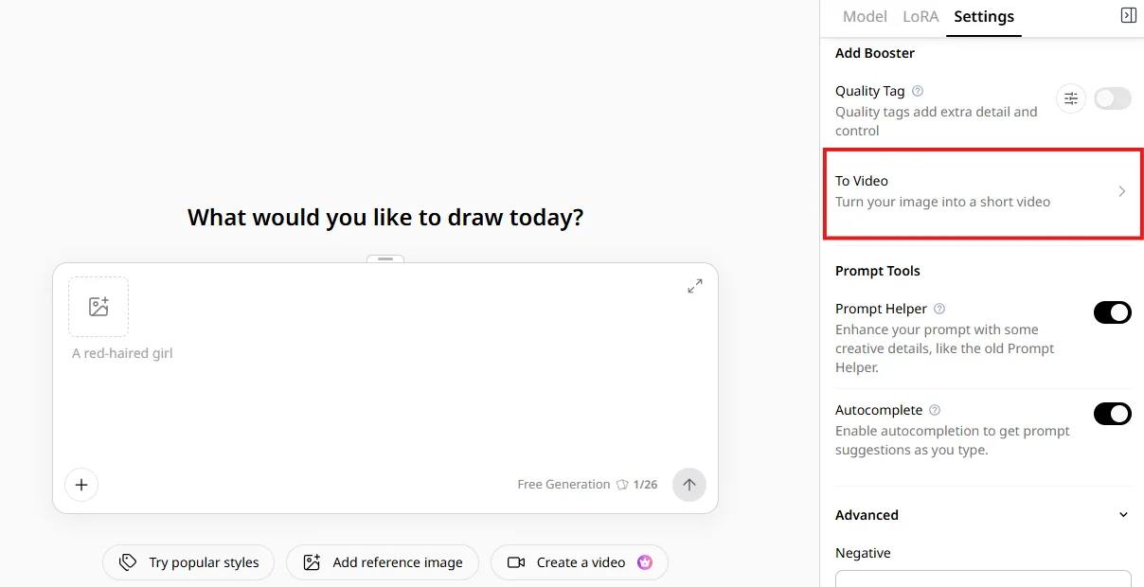Collapse the Advanced section
Image resolution: width=1144 pixels, height=587 pixels.
[x=1124, y=515]
